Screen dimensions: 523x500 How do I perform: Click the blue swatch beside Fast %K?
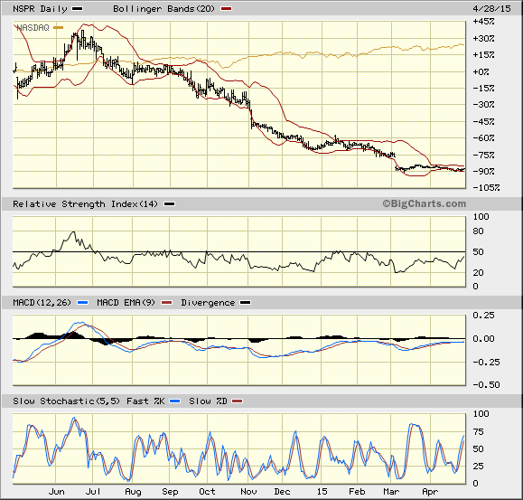tap(175, 401)
